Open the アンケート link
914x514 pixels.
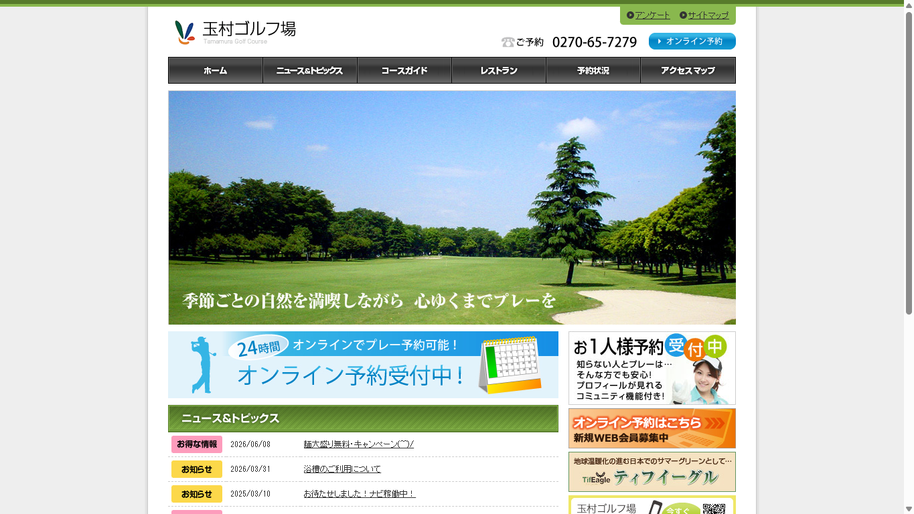(653, 15)
